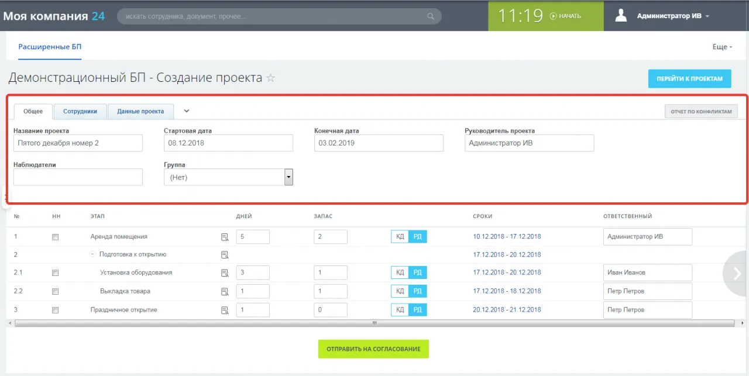Click the search magnifier in the top bar
The width and height of the screenshot is (749, 376).
(431, 16)
